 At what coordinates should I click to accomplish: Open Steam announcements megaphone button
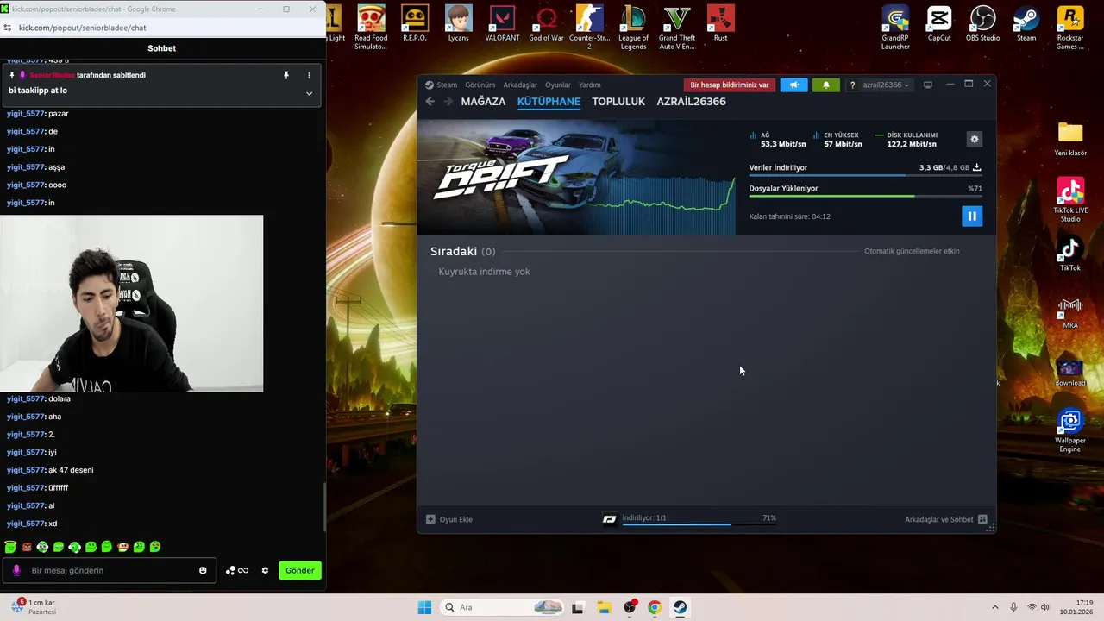click(793, 85)
